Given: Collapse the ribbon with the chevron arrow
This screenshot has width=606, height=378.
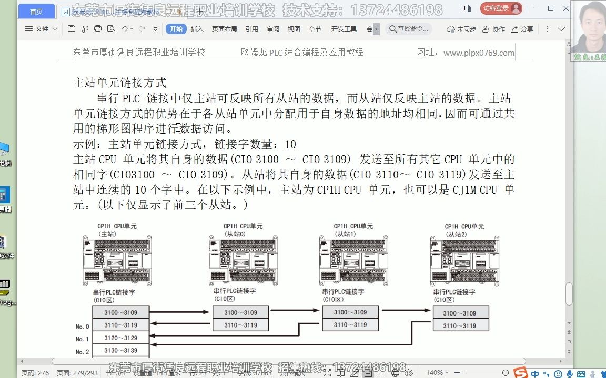Looking at the screenshot, I should coord(560,29).
